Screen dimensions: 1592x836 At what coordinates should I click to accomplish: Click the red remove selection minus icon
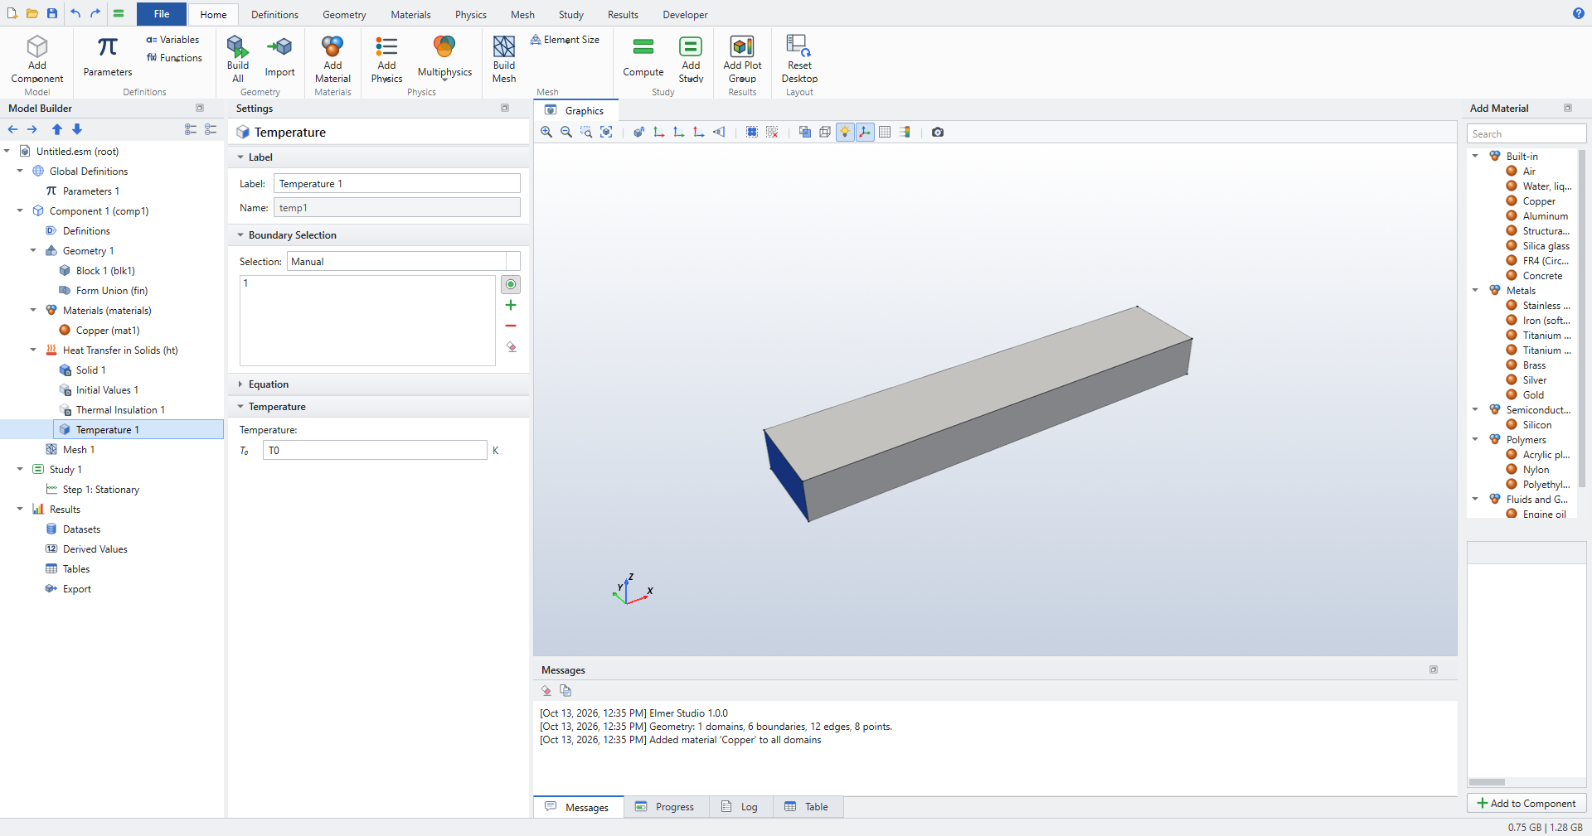(511, 326)
